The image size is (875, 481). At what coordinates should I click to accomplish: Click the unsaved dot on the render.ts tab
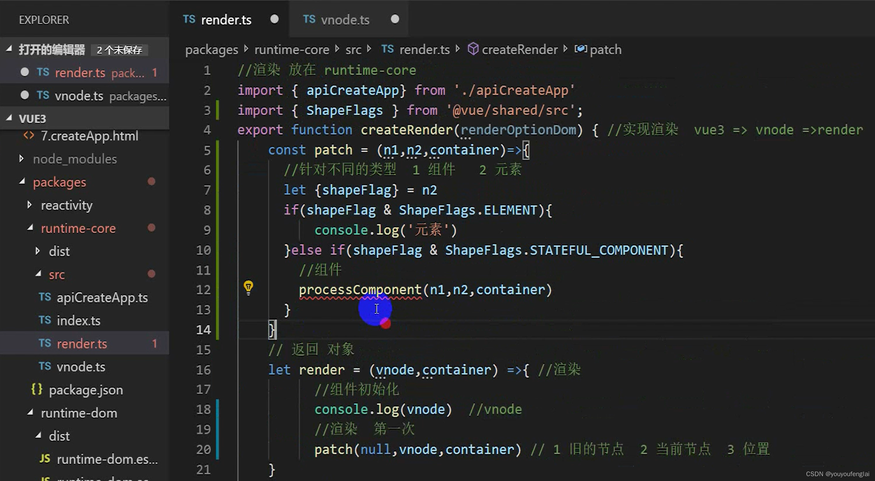[274, 19]
